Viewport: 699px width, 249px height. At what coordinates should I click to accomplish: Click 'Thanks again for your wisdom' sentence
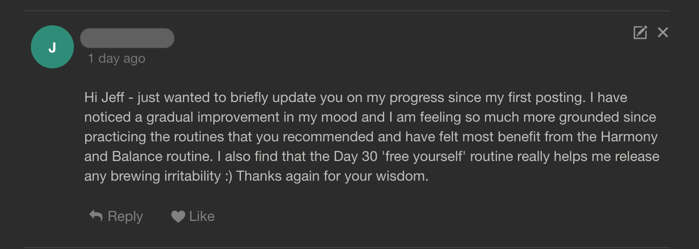[332, 176]
